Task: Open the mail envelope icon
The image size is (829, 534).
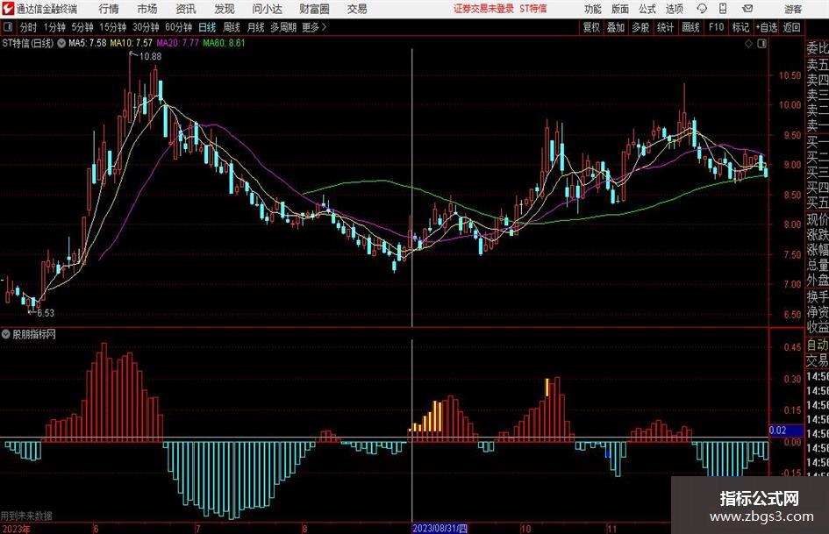Action: [747, 9]
